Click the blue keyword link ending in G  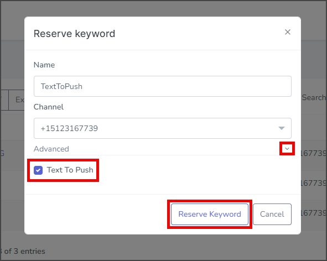point(2,153)
